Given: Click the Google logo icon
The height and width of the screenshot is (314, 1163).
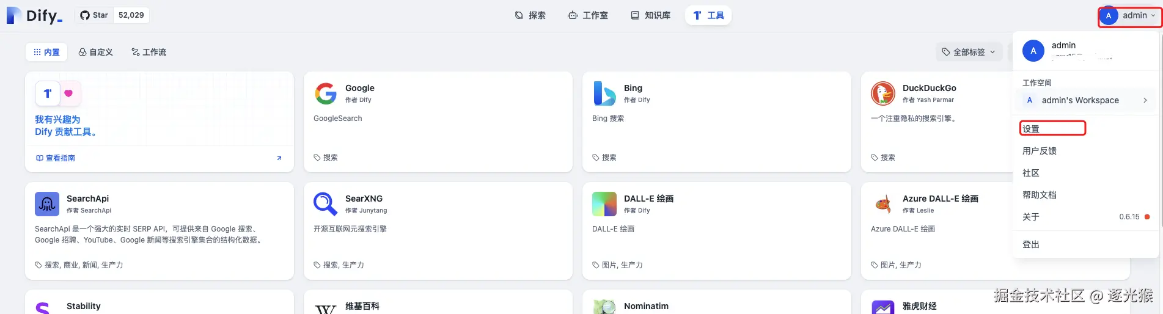Looking at the screenshot, I should click(326, 93).
